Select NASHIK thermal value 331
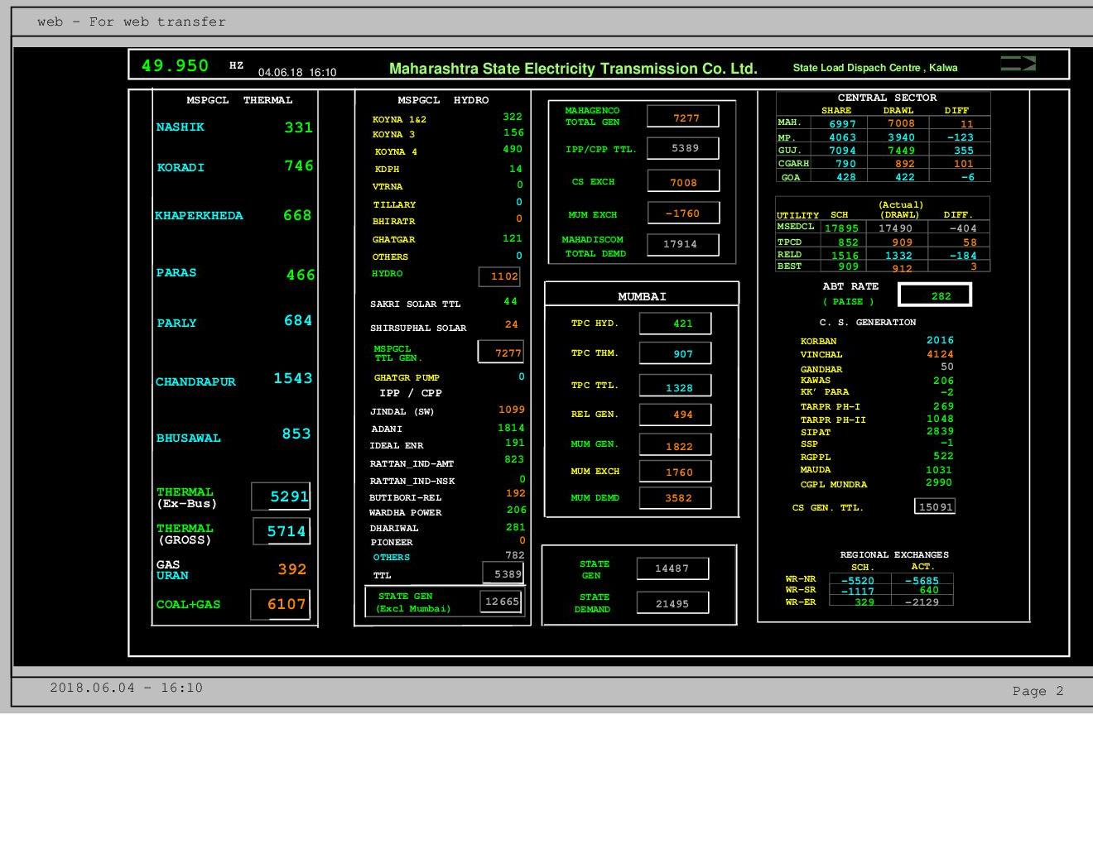The width and height of the screenshot is (1093, 844). pos(298,127)
